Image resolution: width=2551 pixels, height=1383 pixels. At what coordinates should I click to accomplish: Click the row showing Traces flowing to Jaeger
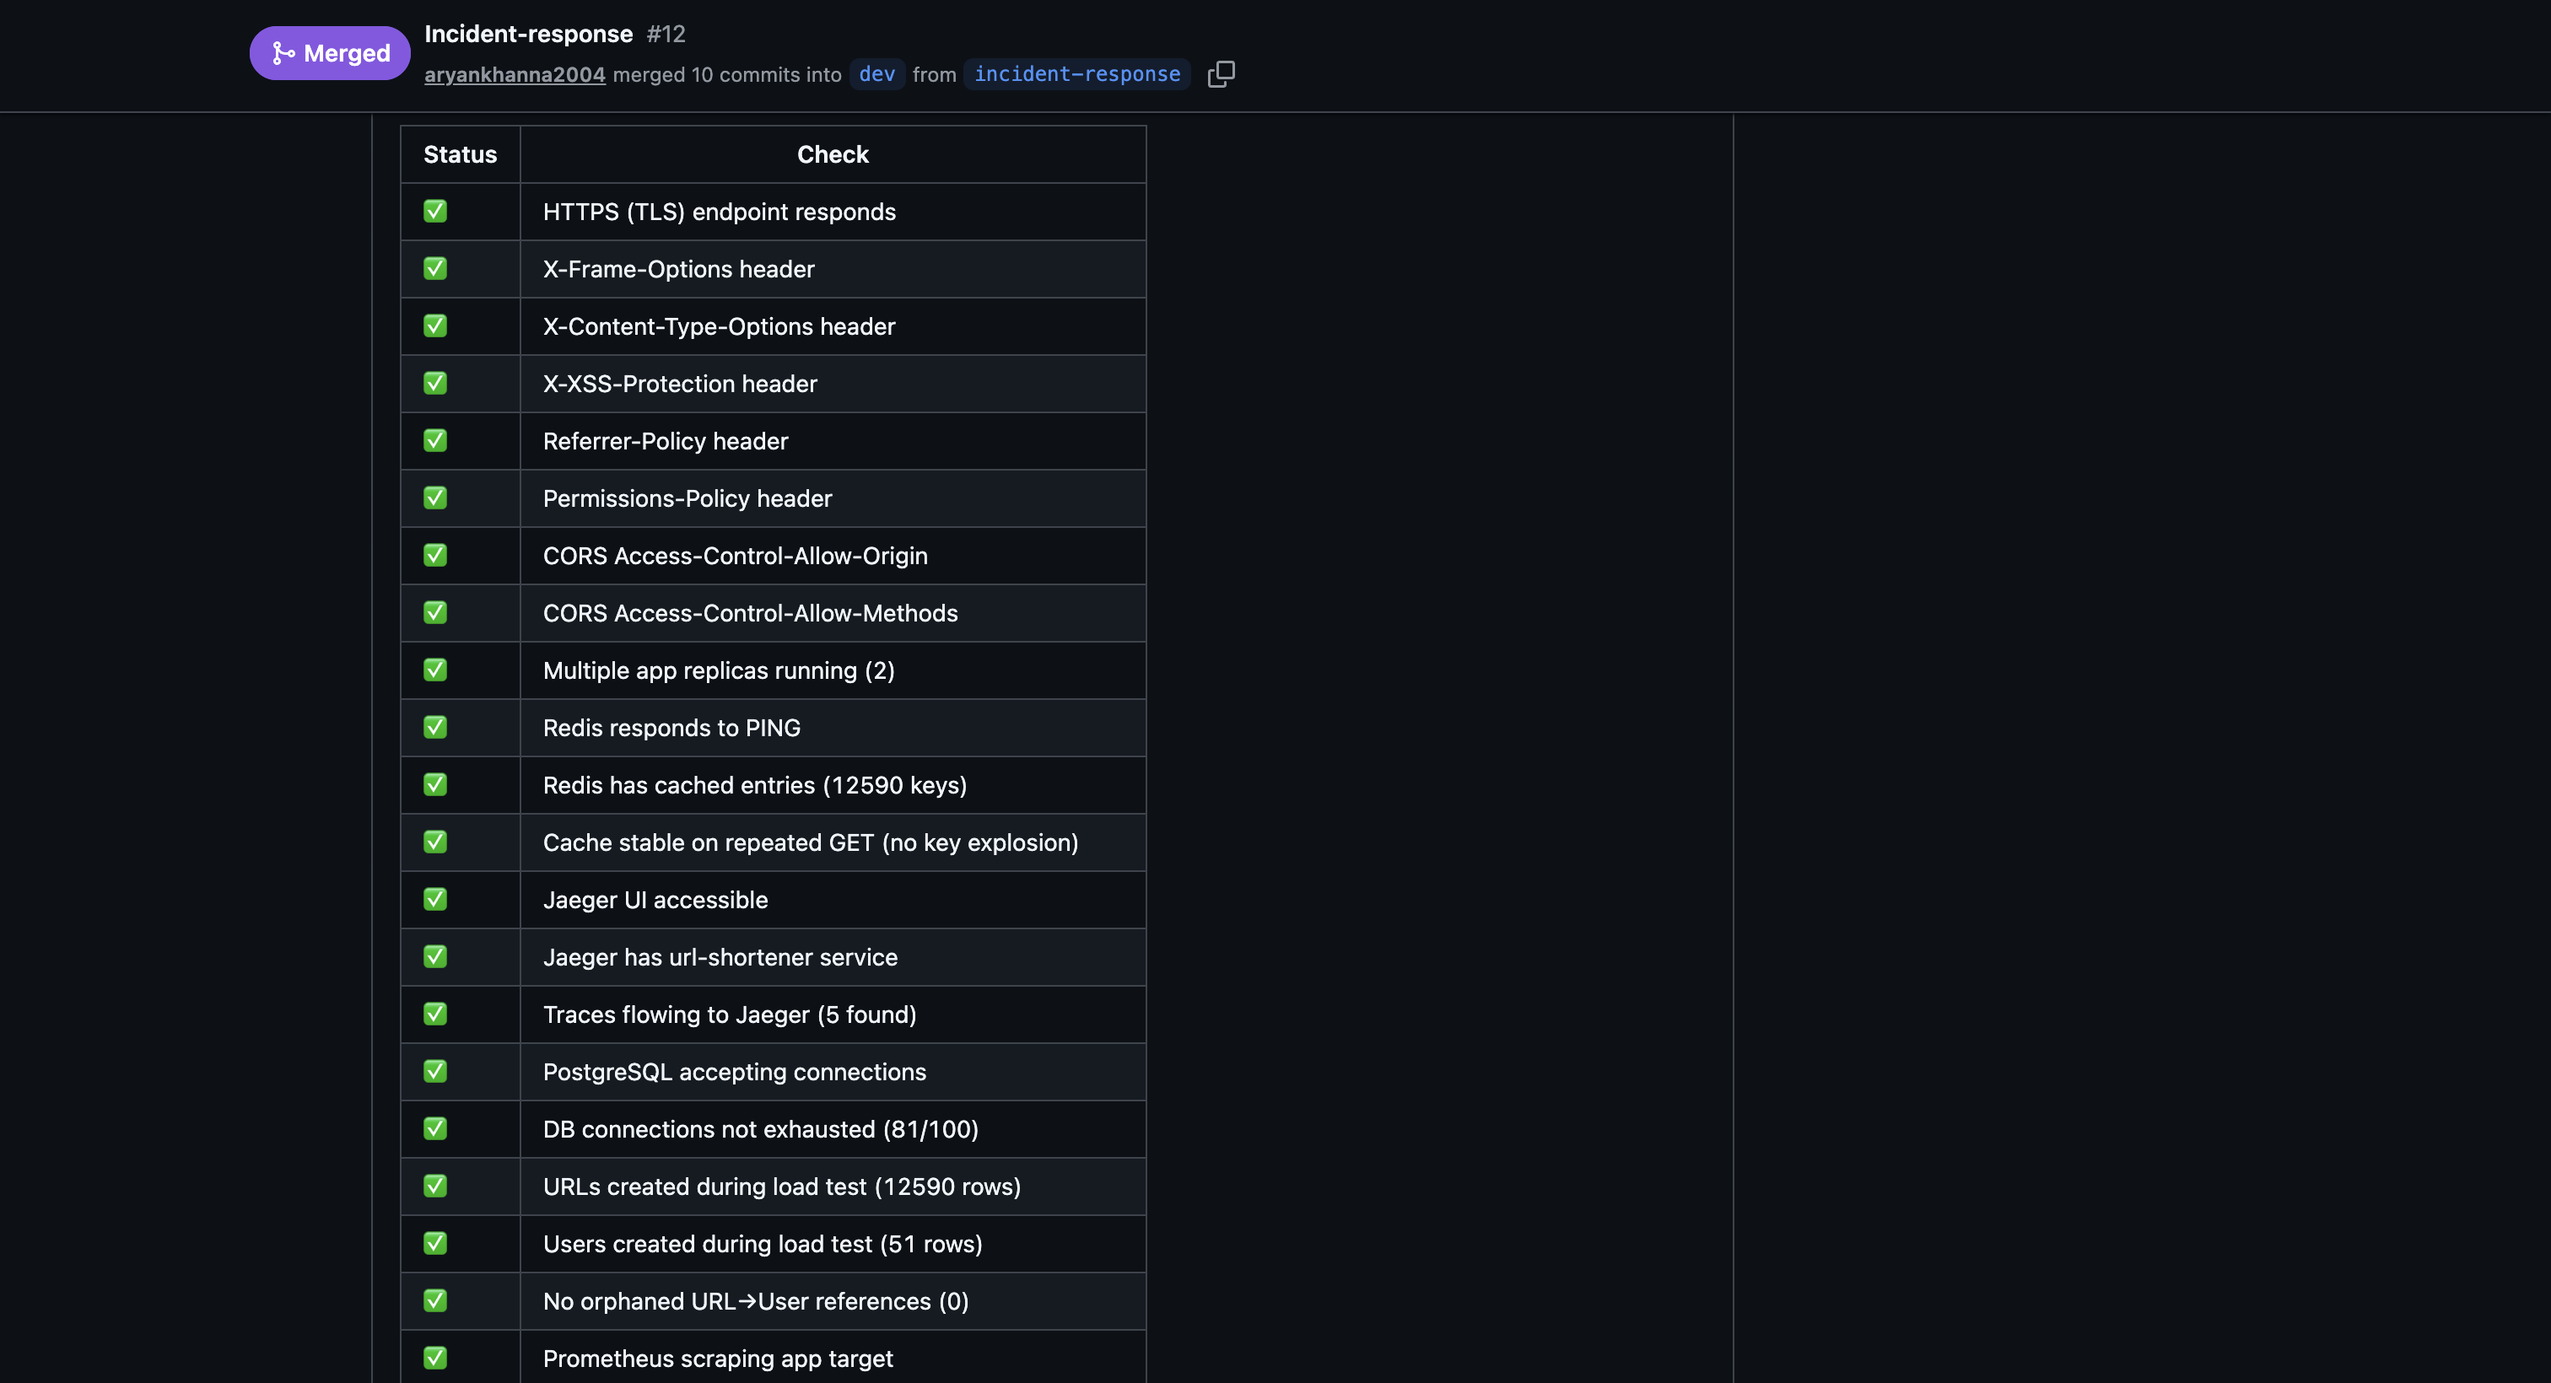[x=729, y=1014]
